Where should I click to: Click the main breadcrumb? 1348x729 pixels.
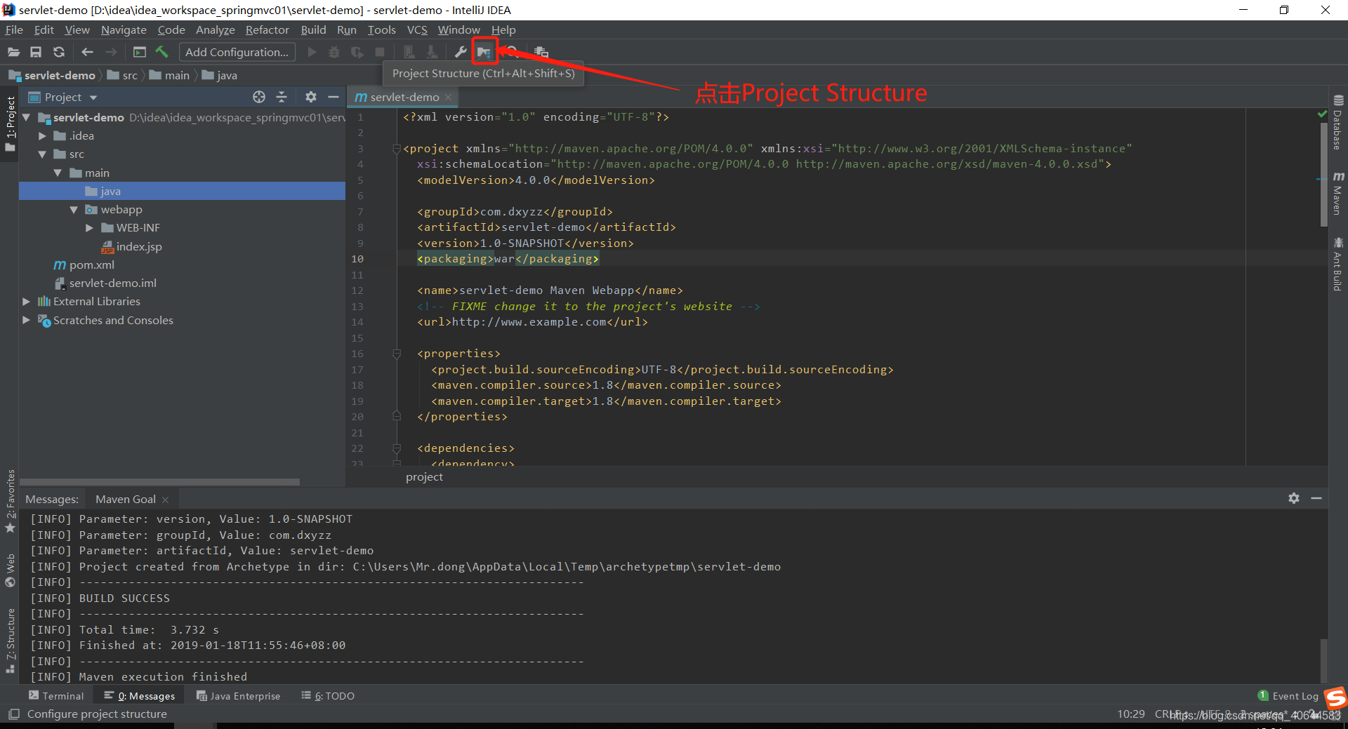point(170,75)
